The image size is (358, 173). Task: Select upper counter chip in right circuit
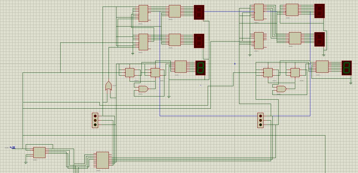click(259, 12)
